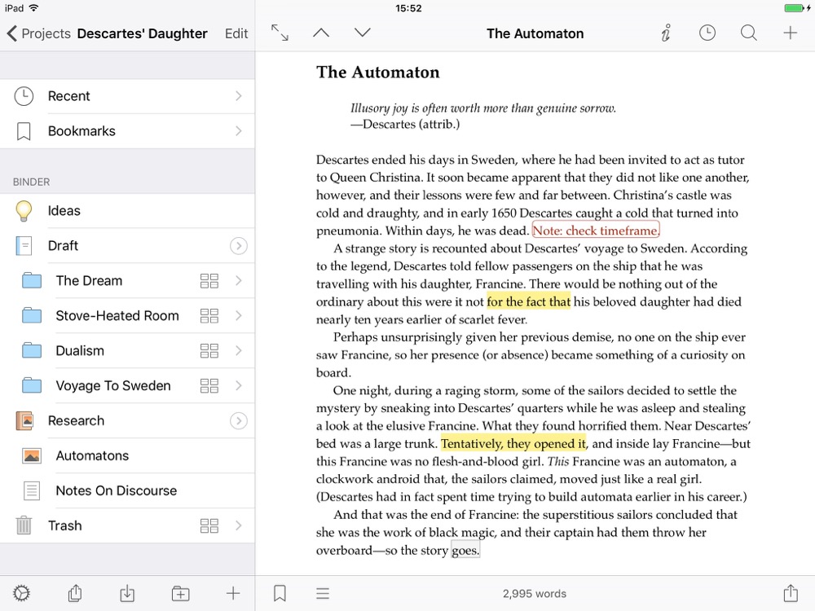Collapse the Draft folder

(x=238, y=246)
